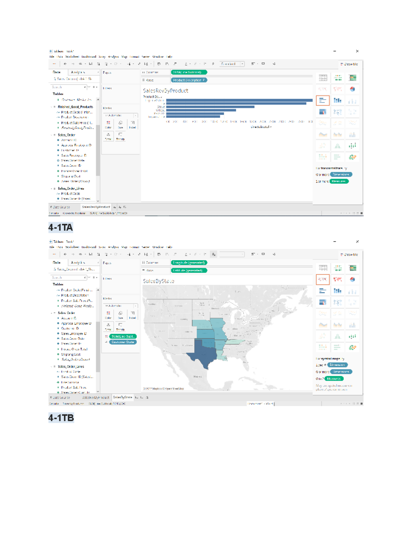This screenshot has width=412, height=533.
Task: Click Longitude (generated) pill on Columns shelf
Action: 189,263
